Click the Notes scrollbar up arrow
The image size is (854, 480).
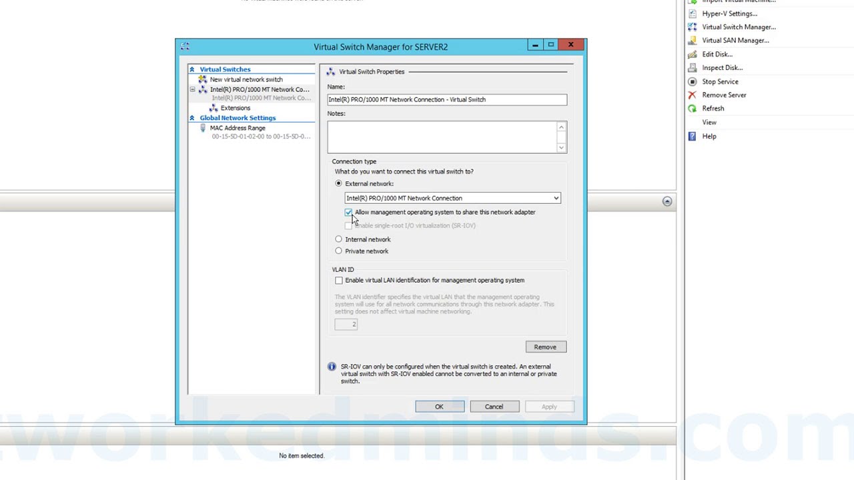561,127
